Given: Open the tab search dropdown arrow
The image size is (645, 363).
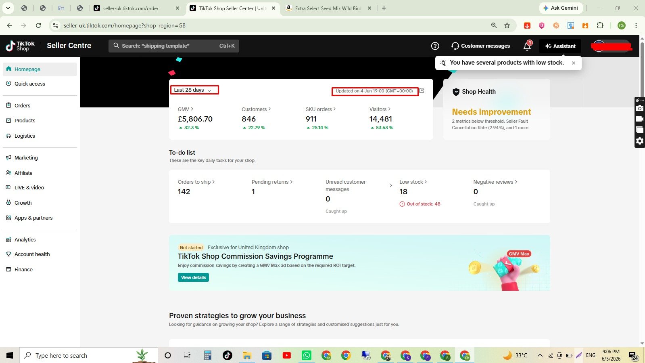Looking at the screenshot, I should [x=8, y=8].
